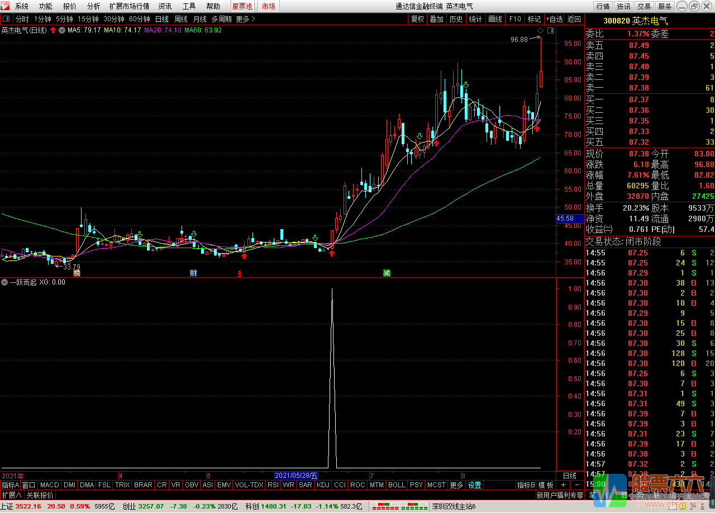This screenshot has height=513, width=715.
Task: Switch to 30分钟 period
Action: coord(114,19)
